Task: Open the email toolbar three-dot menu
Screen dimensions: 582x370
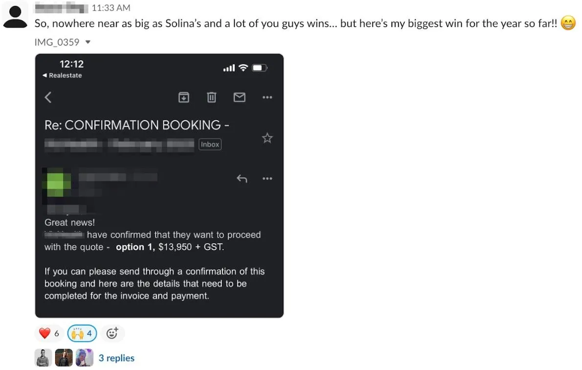Action: [x=267, y=97]
